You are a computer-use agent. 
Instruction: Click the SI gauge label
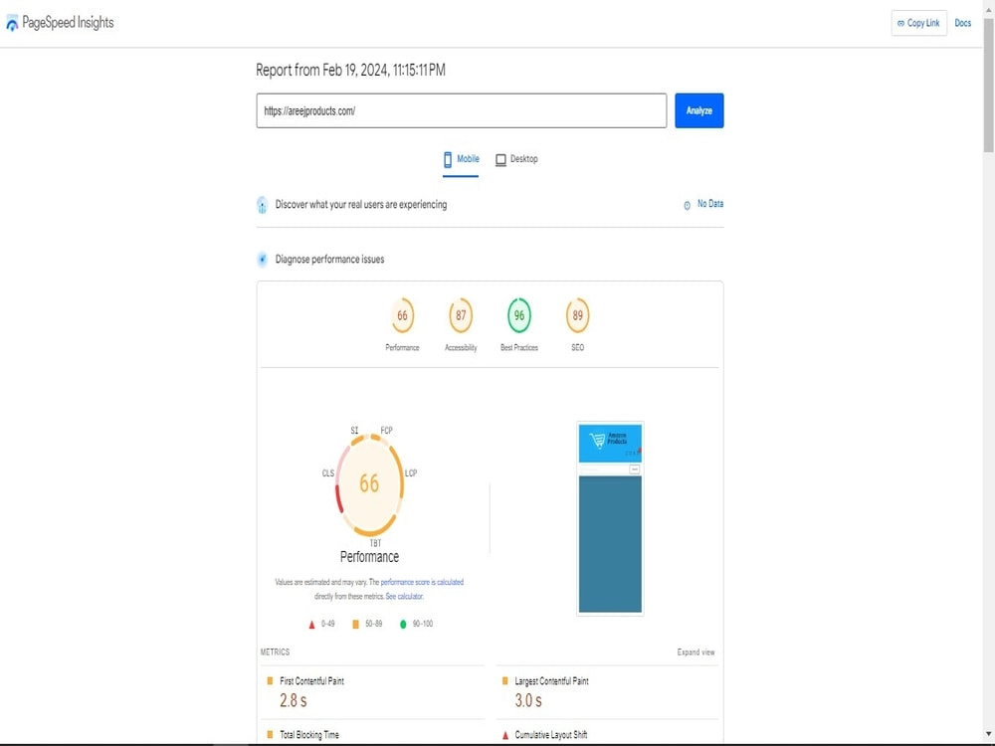(355, 430)
